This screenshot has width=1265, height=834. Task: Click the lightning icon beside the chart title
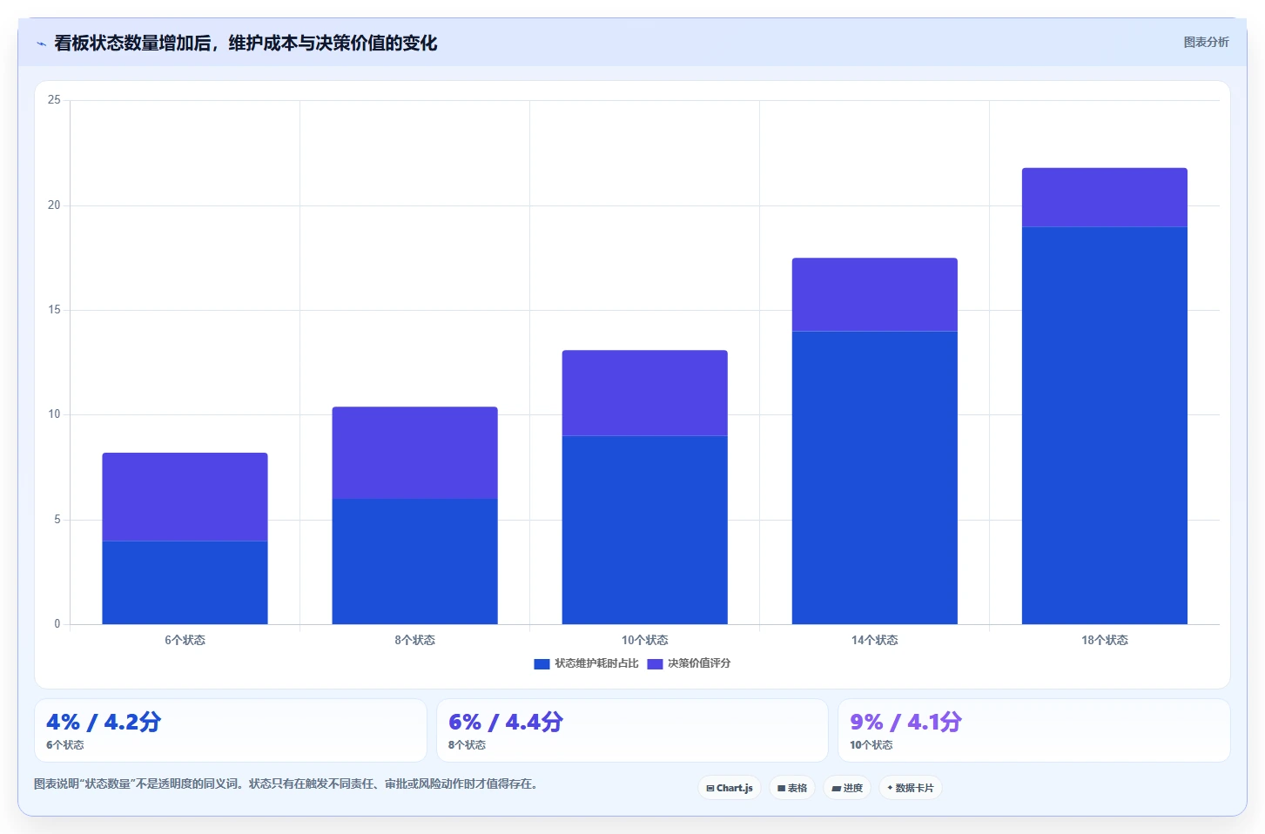pos(41,44)
